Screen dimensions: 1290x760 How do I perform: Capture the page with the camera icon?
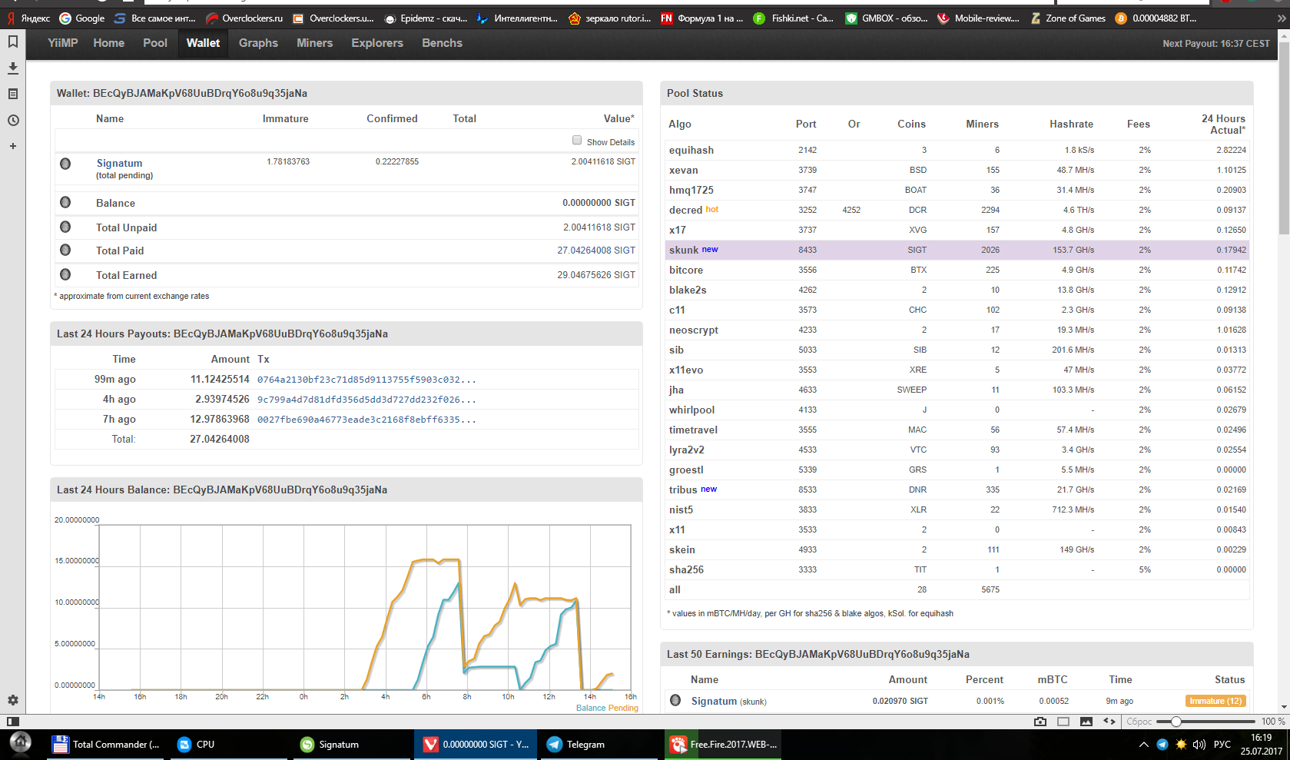coord(1040,722)
